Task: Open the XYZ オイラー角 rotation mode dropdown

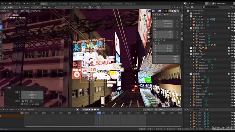Action: click(x=166, y=40)
